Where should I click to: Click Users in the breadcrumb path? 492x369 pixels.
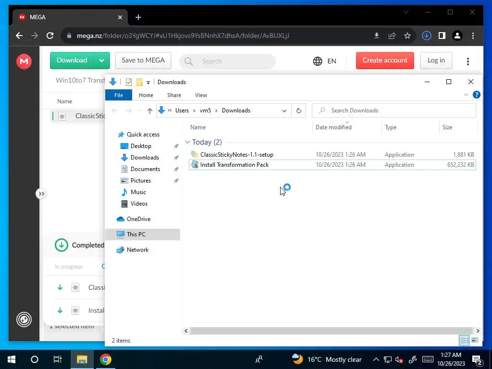click(182, 111)
